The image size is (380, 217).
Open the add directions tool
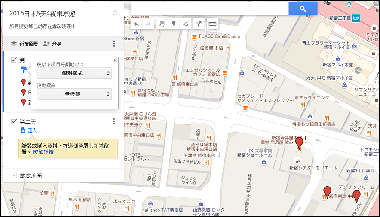[x=199, y=24]
